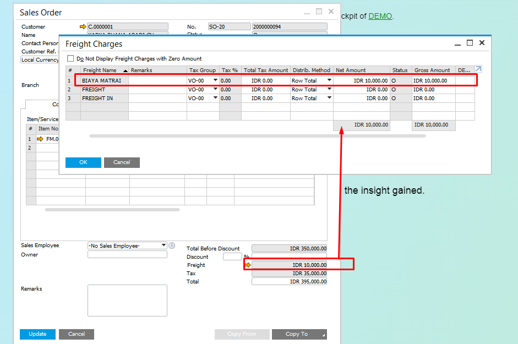Open Distrib. Method dropdown for FREIGHT row

(x=329, y=89)
